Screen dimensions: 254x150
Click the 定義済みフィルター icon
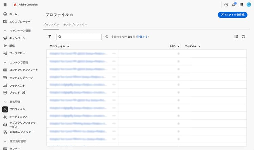[x=5, y=132]
